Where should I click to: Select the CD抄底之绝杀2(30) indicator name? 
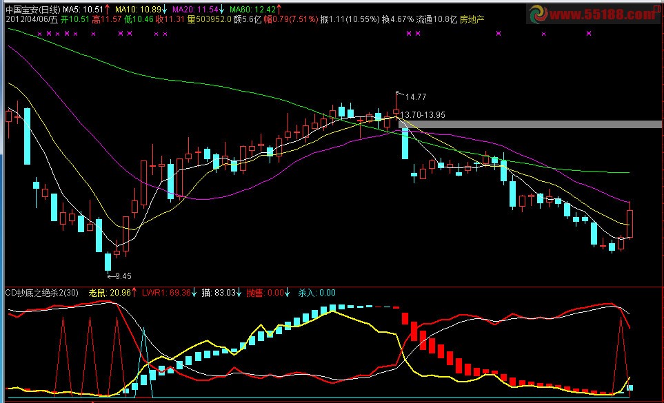tap(42, 293)
